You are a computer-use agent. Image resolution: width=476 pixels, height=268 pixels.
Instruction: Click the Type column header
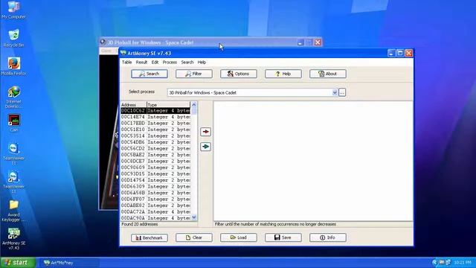click(x=169, y=104)
